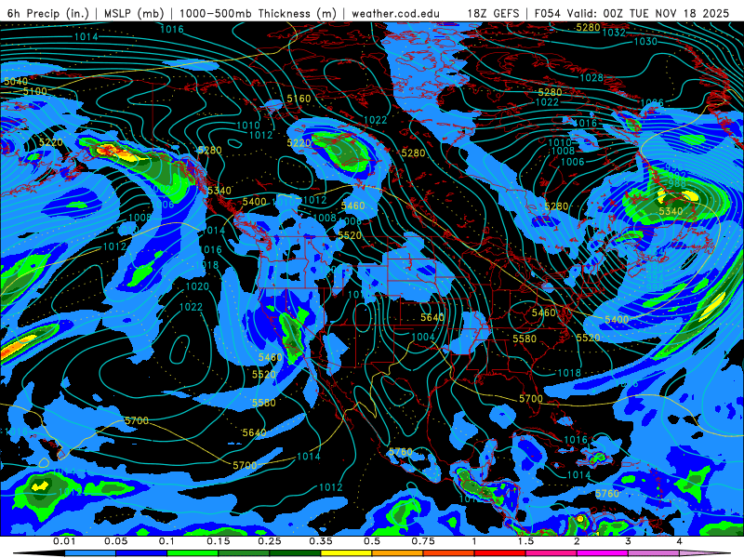
Task: Select the light blue 0.01 legend swatch
Action: tap(89, 553)
